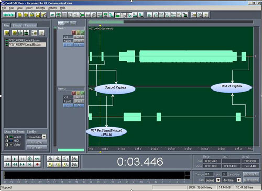
Task: Switch to the Favorites tab
Action: coord(30,26)
